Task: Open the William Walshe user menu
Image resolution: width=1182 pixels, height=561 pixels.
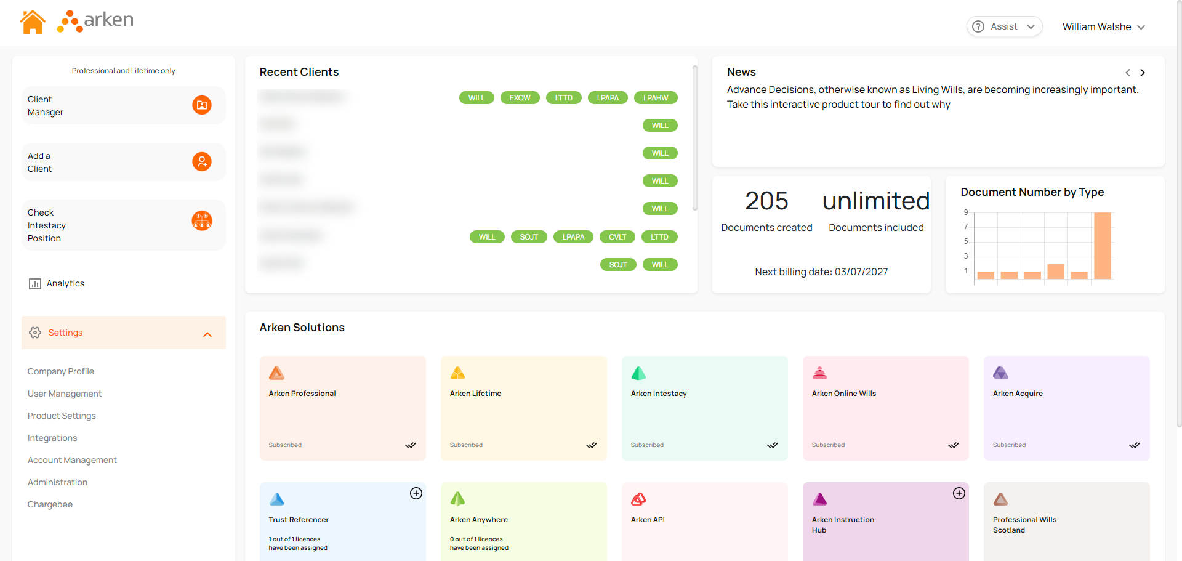Action: pyautogui.click(x=1103, y=27)
